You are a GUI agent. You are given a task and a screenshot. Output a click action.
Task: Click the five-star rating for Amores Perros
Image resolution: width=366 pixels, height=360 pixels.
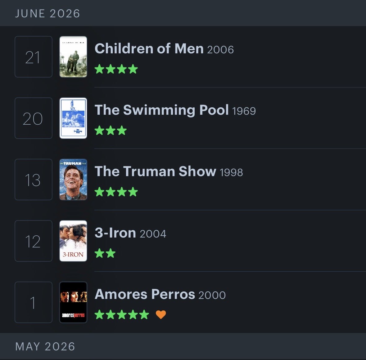[x=122, y=314]
